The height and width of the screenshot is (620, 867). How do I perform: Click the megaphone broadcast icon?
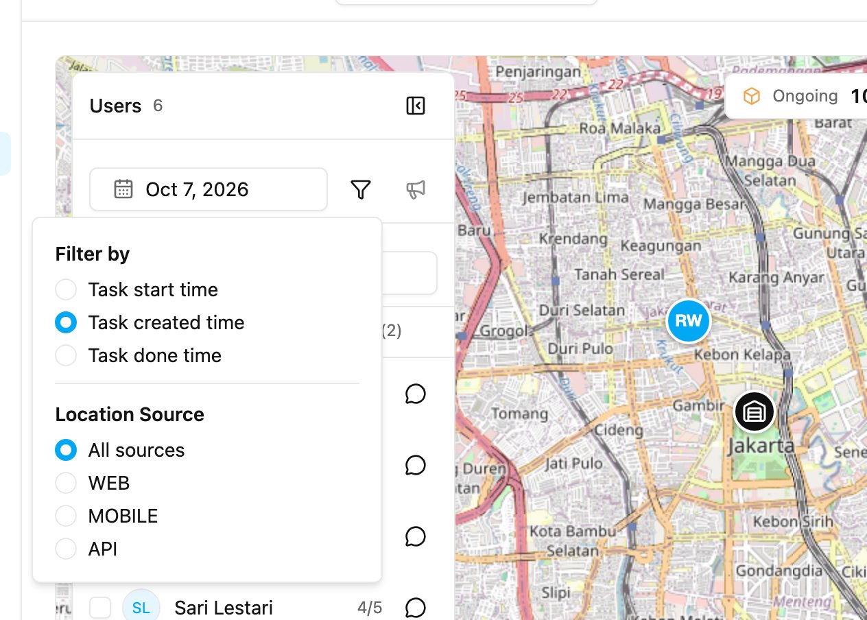click(x=416, y=189)
